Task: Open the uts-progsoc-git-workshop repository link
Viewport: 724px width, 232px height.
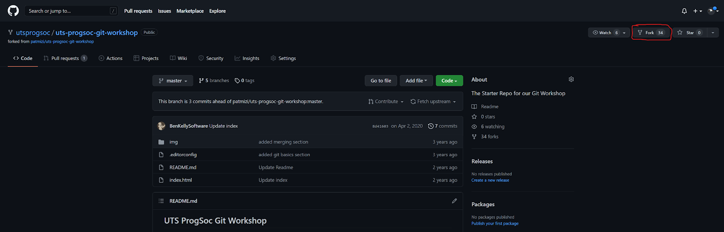Action: pyautogui.click(x=96, y=32)
